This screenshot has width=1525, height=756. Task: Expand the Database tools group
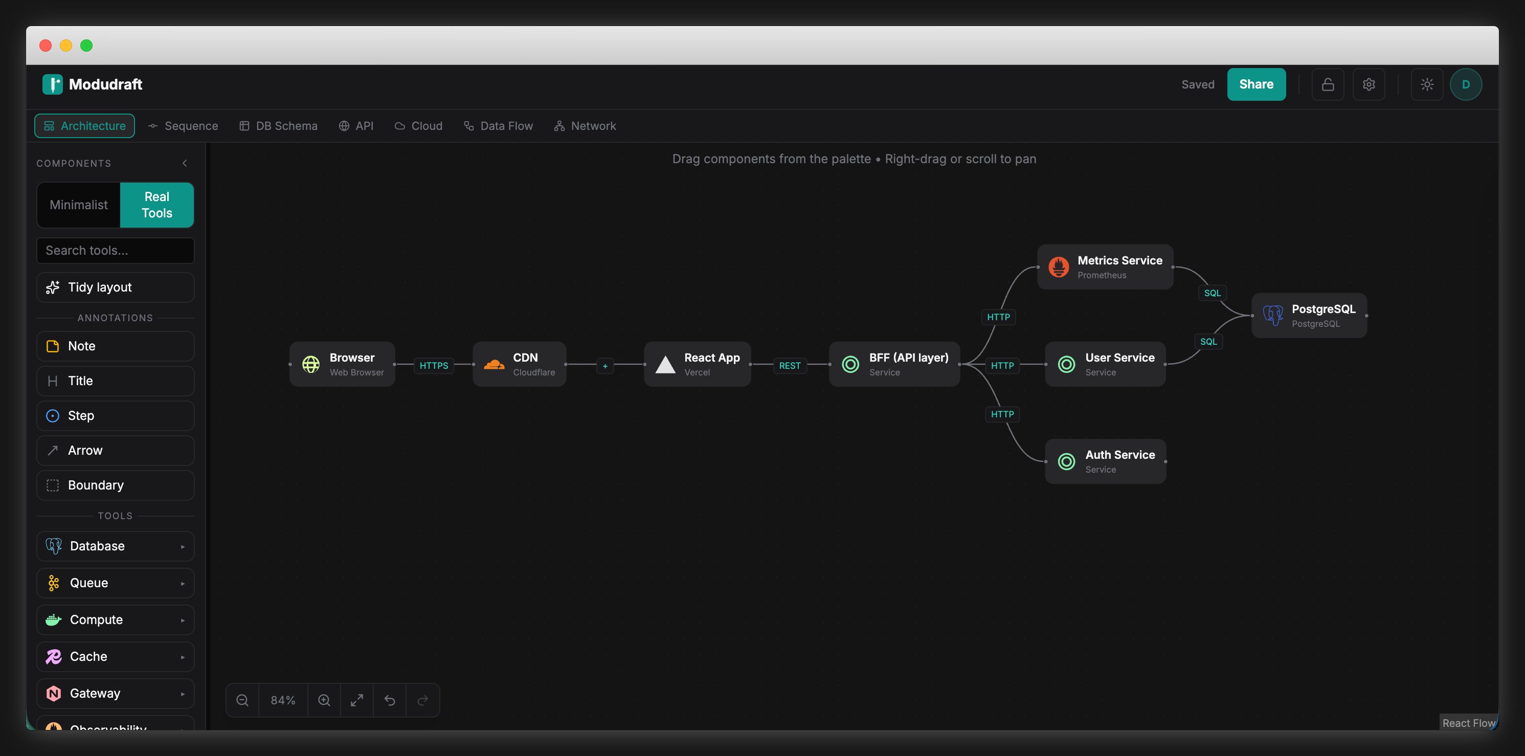tap(116, 546)
